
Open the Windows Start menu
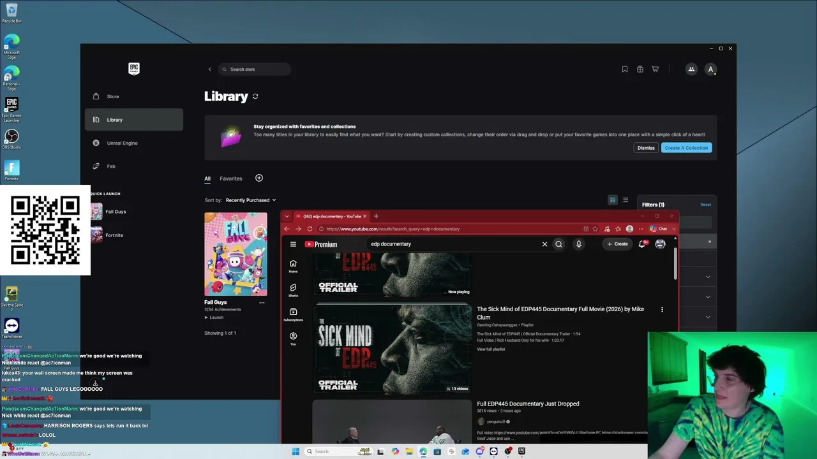(295, 451)
